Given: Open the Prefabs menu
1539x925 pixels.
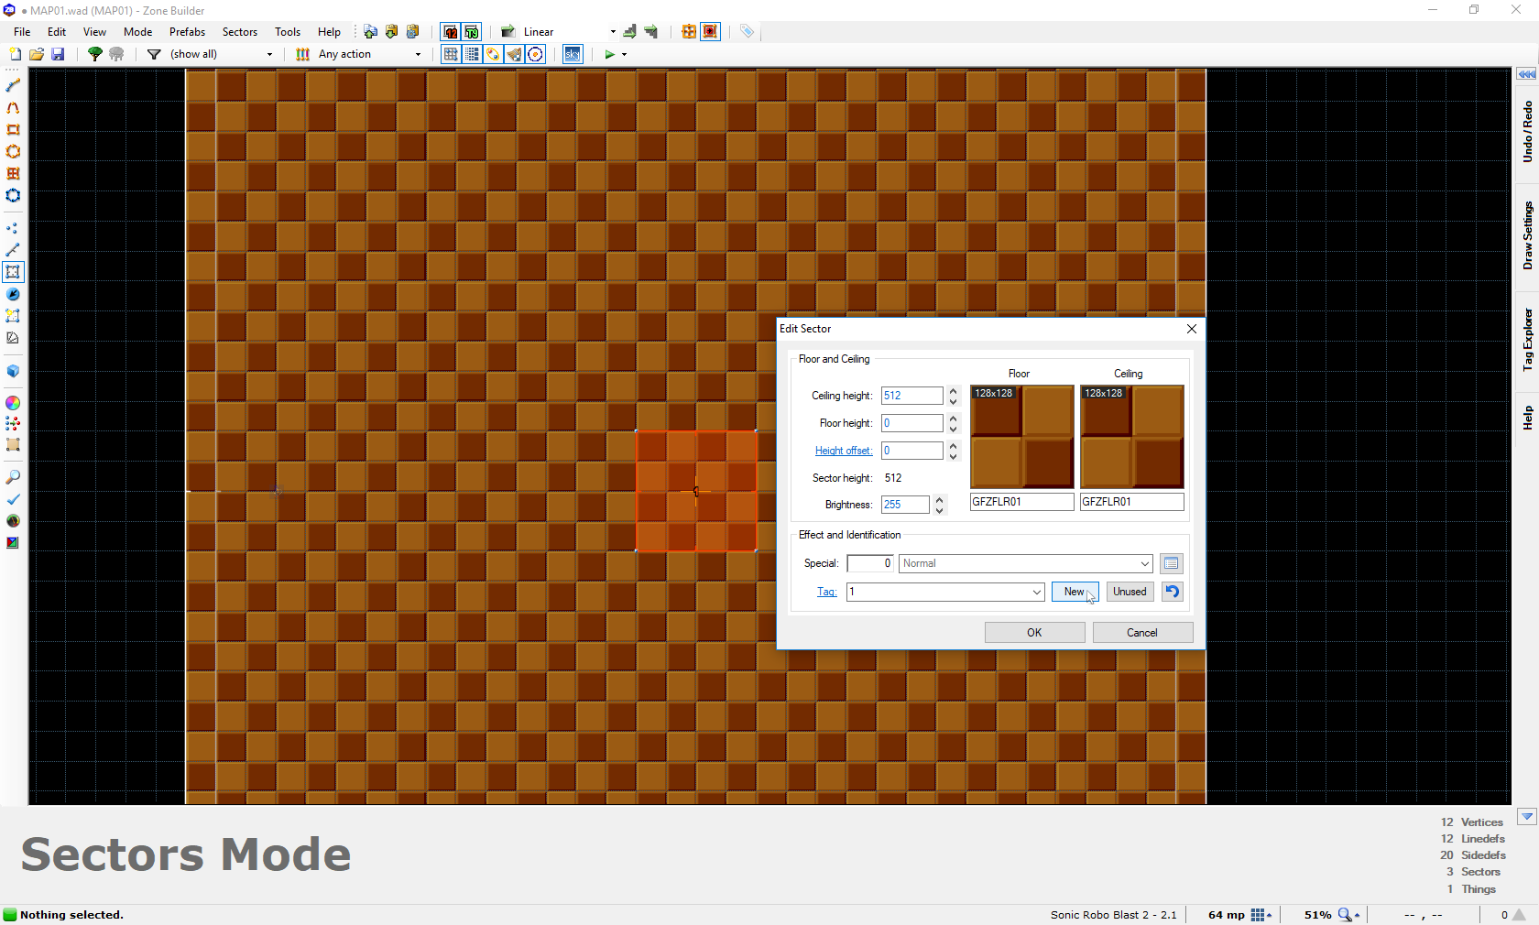Looking at the screenshot, I should 187,31.
